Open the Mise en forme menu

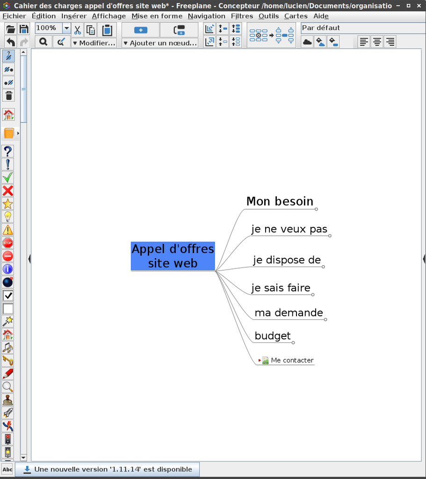point(157,16)
